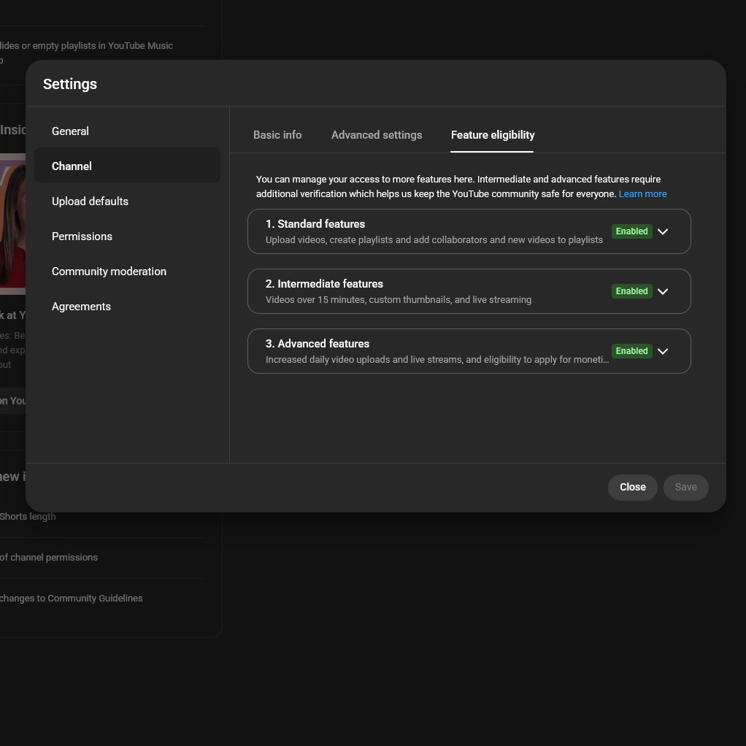The image size is (746, 746).
Task: Open the Advanced settings tab
Action: click(x=377, y=135)
